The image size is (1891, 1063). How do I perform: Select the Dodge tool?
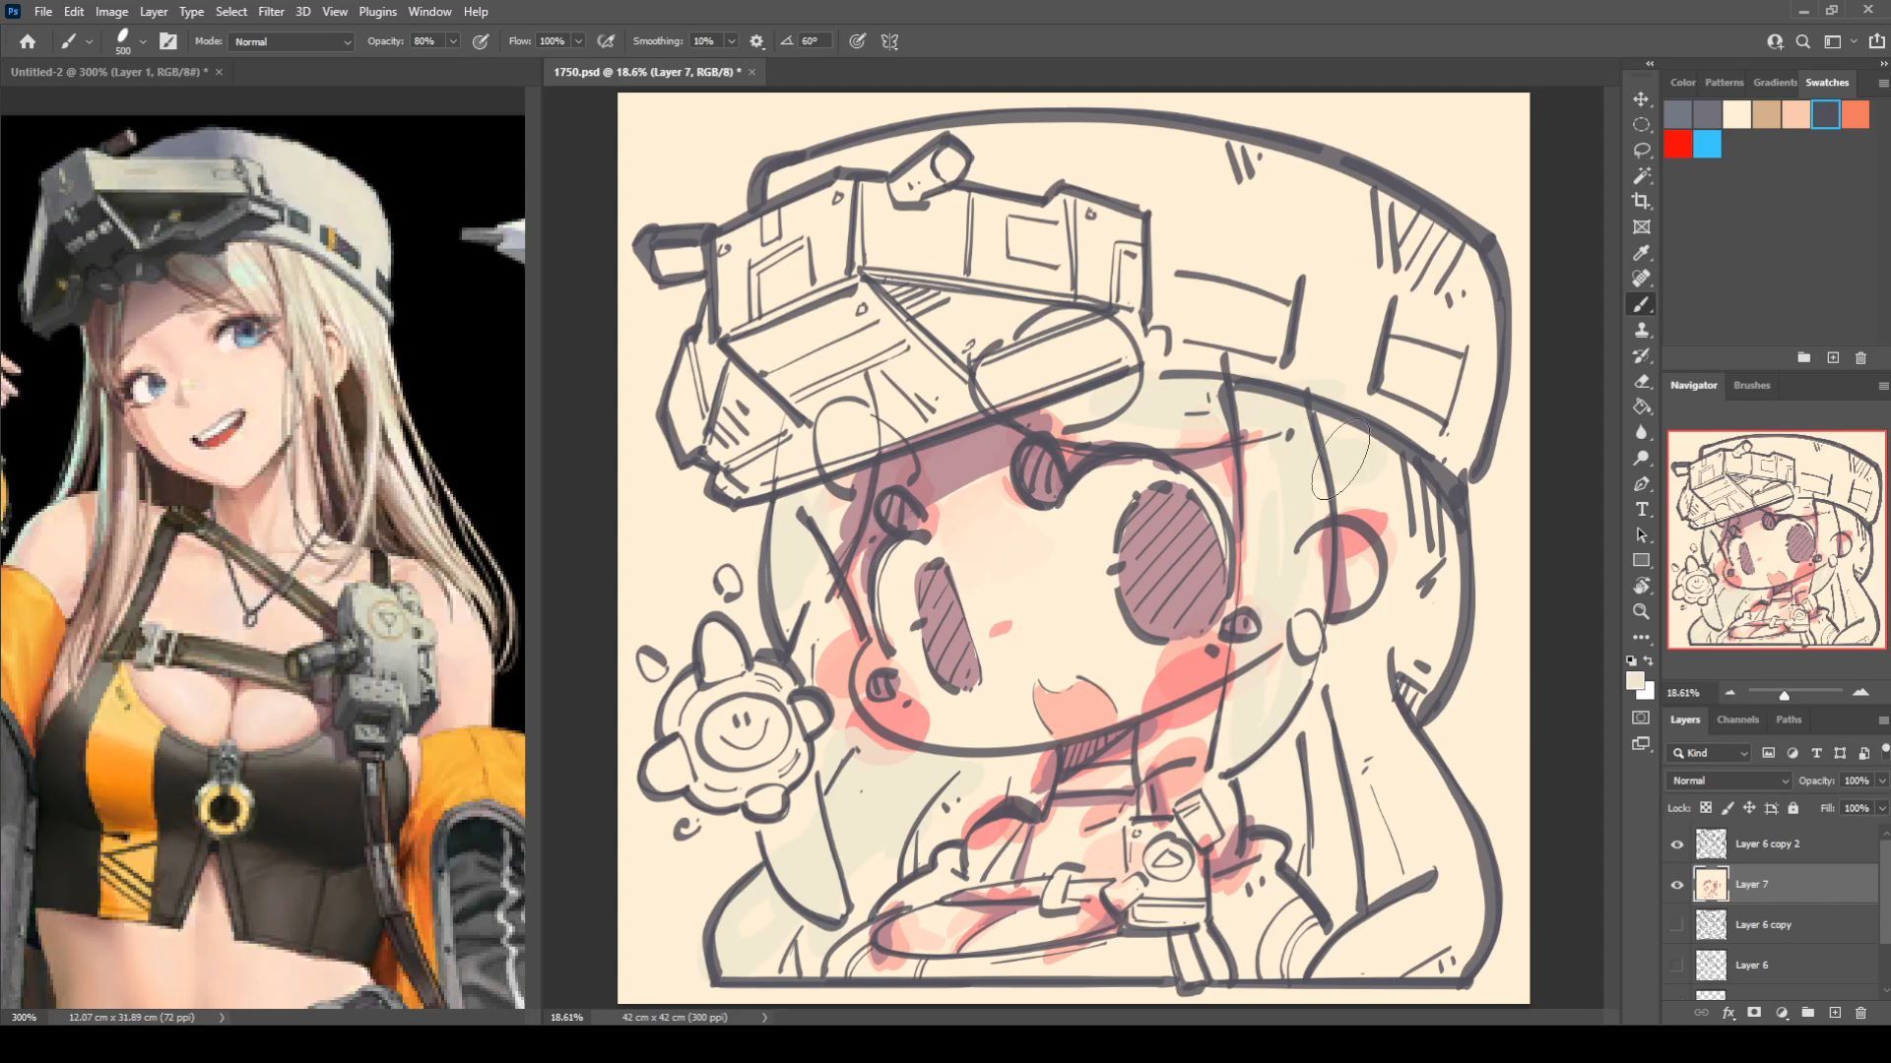pos(1641,458)
